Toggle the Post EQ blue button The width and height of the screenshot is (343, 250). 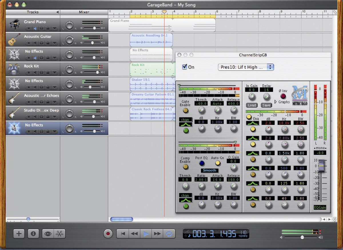coord(202,163)
